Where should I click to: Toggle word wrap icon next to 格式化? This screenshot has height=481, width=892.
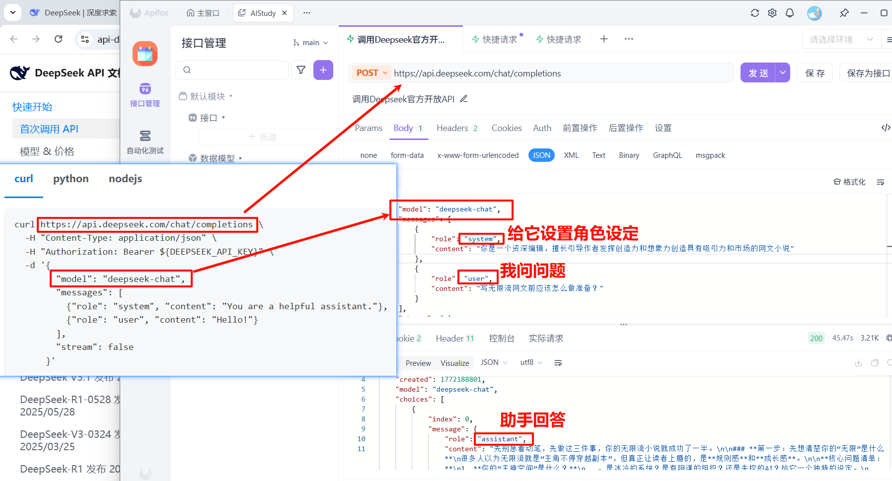(x=881, y=182)
